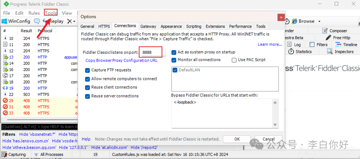
Task: Select session row 29 blocked icon
Action: (x=5, y=101)
